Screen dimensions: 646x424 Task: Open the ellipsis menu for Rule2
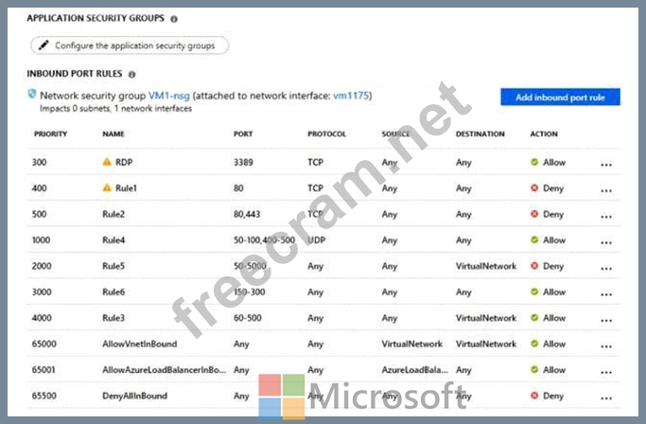coord(606,215)
